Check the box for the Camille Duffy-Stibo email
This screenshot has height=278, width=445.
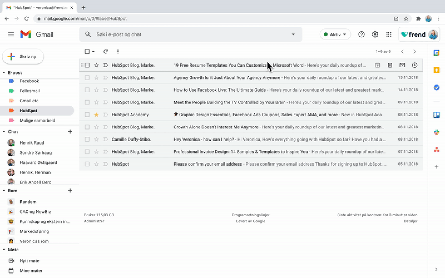[x=87, y=139]
